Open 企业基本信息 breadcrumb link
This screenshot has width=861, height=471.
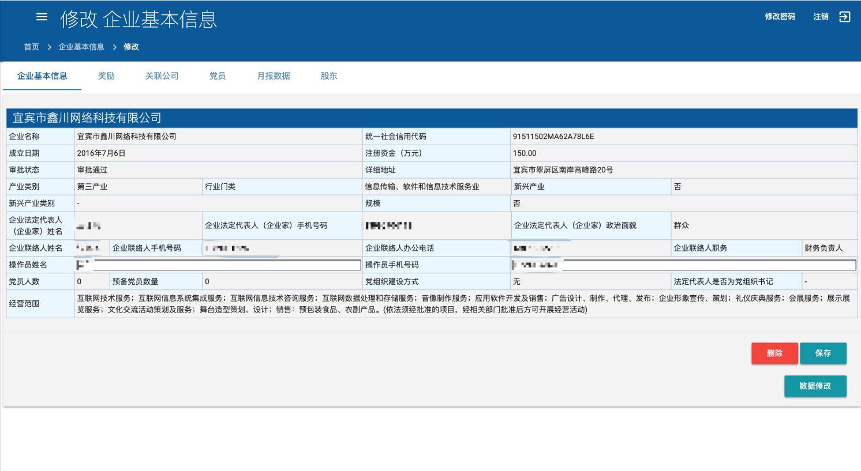pos(81,47)
